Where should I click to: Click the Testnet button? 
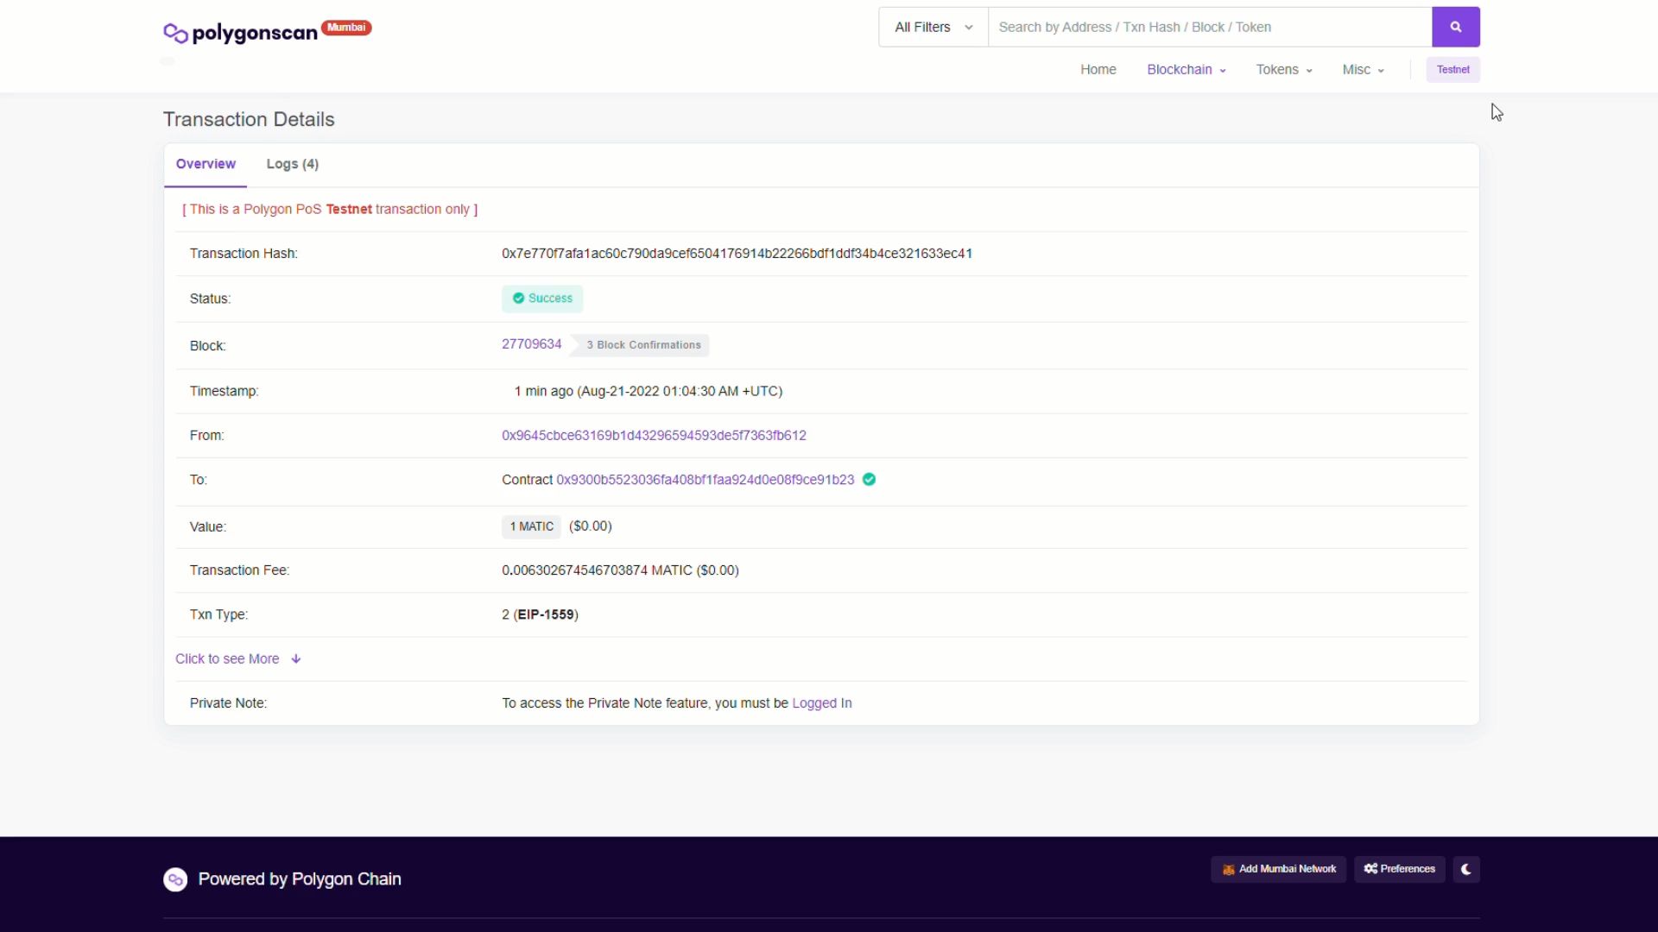point(1453,70)
